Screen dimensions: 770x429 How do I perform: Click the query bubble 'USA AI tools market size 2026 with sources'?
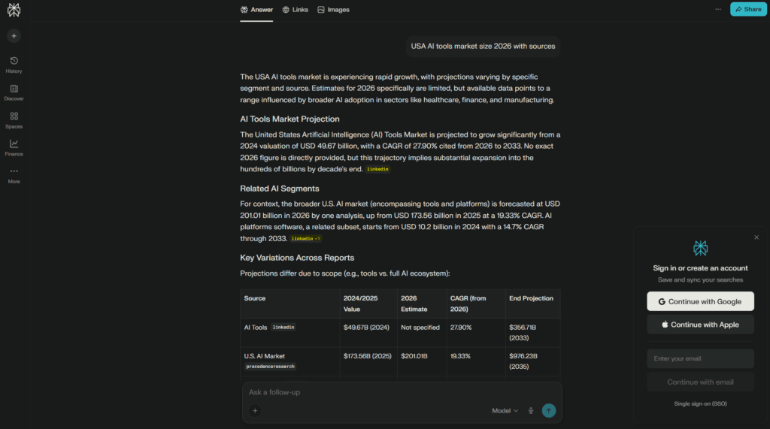point(483,46)
